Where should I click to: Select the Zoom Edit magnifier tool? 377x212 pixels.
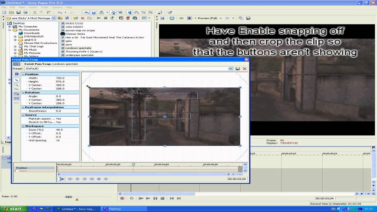(151, 12)
